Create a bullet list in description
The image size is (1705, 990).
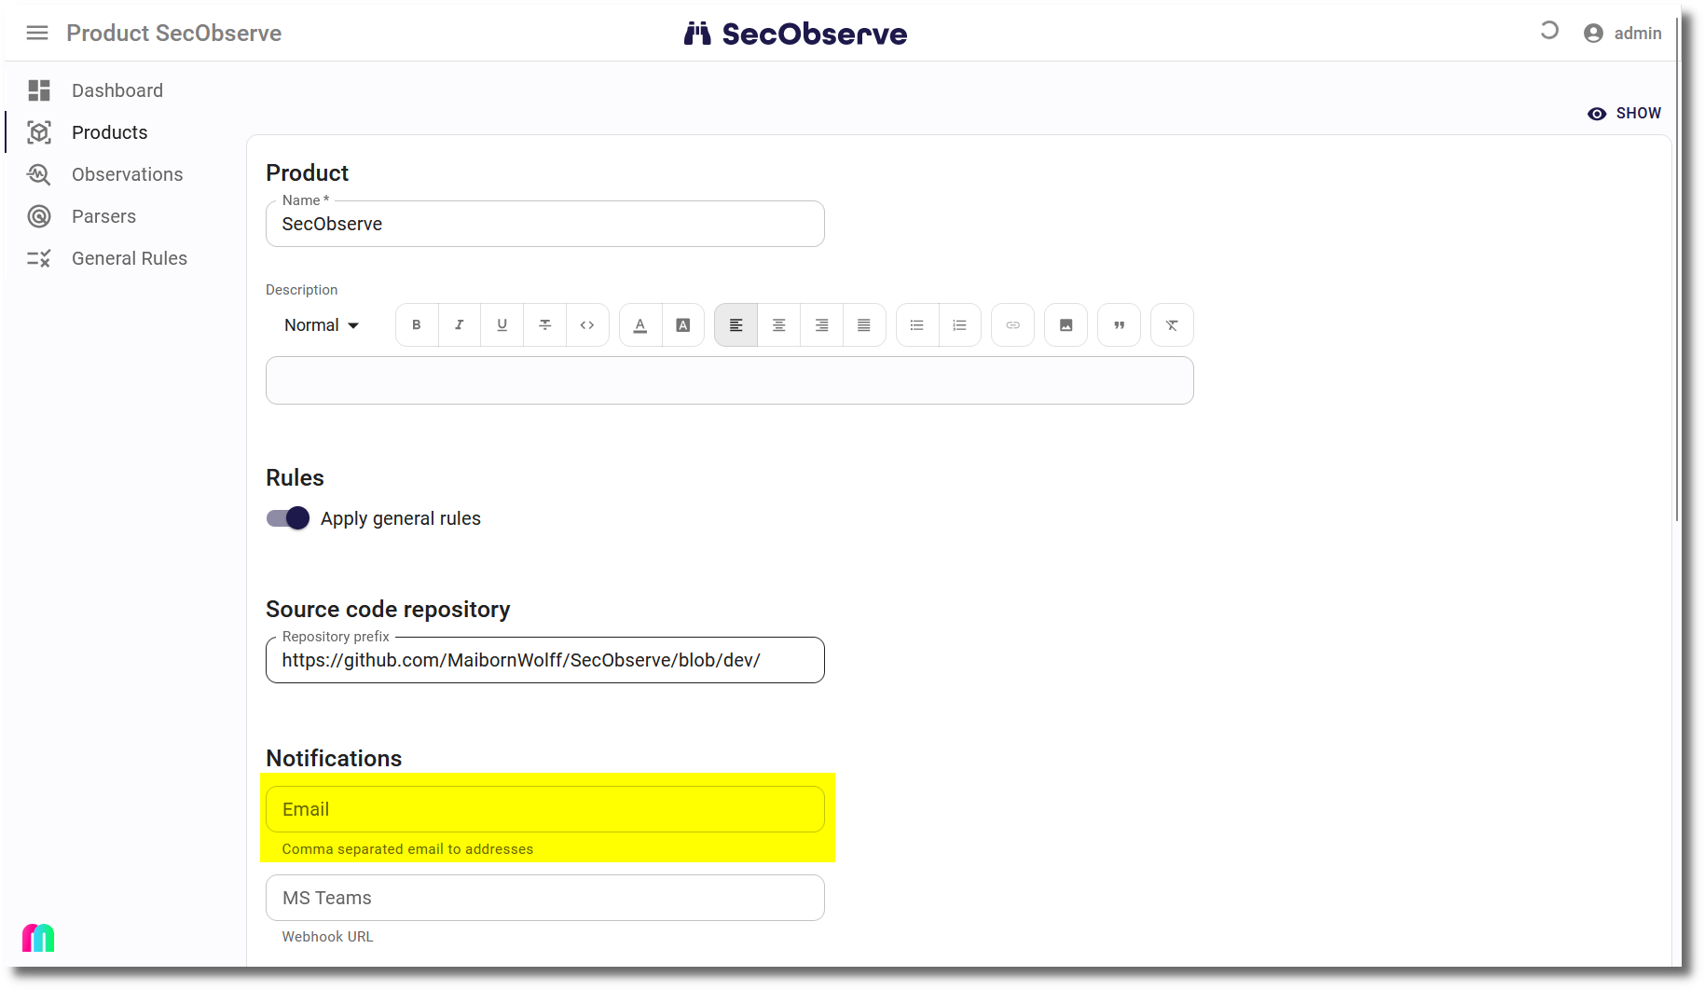click(916, 325)
